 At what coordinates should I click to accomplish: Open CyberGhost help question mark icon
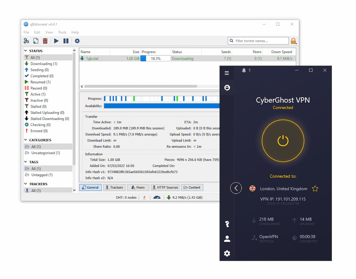pyautogui.click(x=227, y=224)
